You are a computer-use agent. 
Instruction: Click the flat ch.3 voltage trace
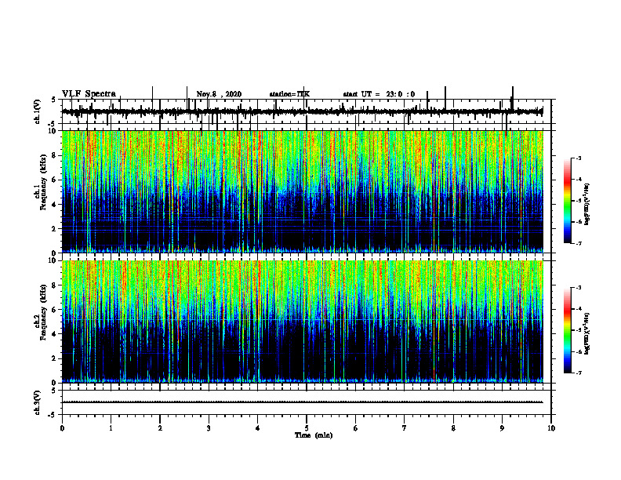pos(302,402)
